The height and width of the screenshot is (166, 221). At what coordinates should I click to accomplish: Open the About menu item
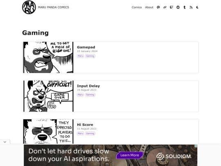click(149, 7)
